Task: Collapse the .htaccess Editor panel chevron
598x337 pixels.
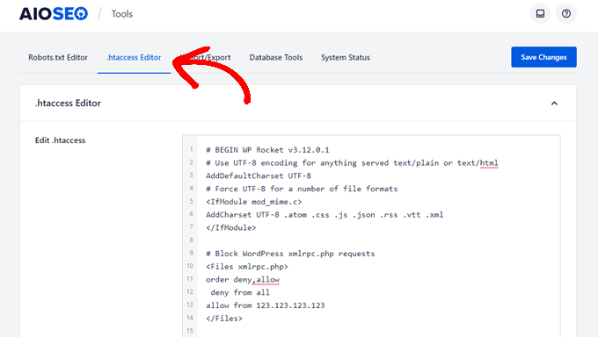Action: click(x=554, y=104)
